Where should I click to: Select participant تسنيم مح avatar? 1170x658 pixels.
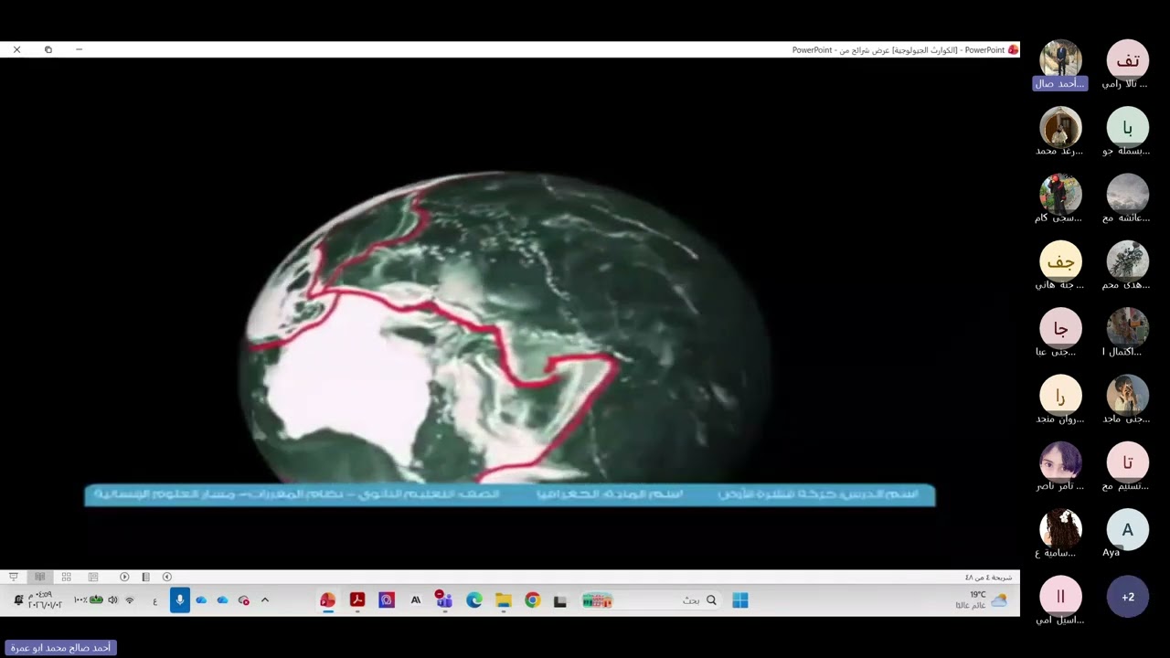(x=1128, y=462)
